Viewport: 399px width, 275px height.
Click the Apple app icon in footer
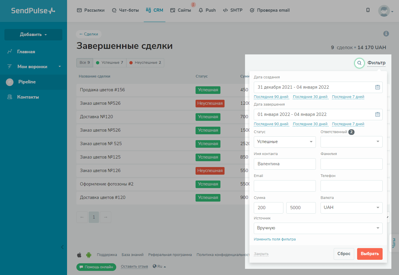[79, 255]
